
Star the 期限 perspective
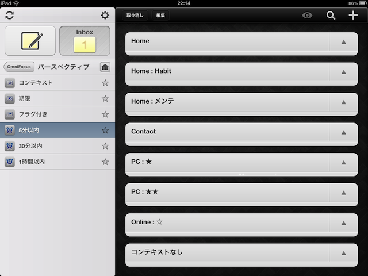[105, 98]
